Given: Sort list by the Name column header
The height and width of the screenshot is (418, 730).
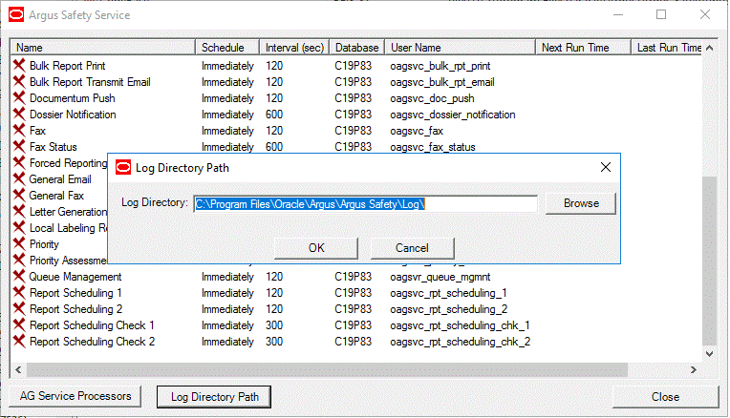Looking at the screenshot, I should (x=103, y=48).
